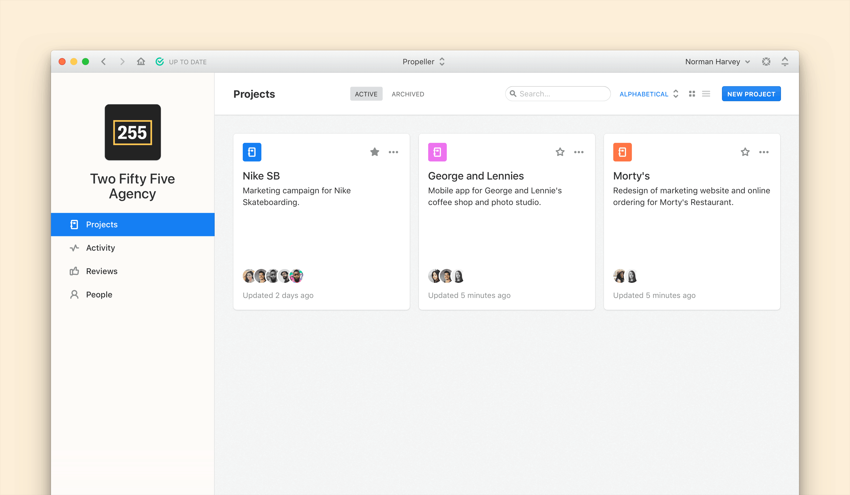The image size is (850, 495).
Task: Click the Mobile app description text
Action: point(495,196)
